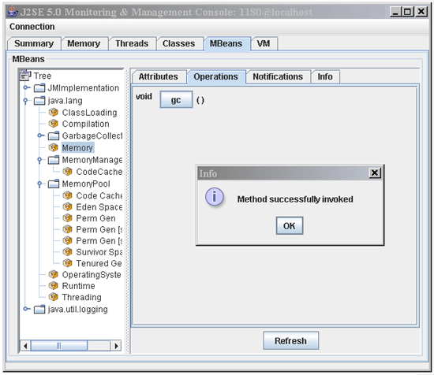The width and height of the screenshot is (434, 375).
Task: Select the Tenured Gen tree label
Action: point(99,263)
